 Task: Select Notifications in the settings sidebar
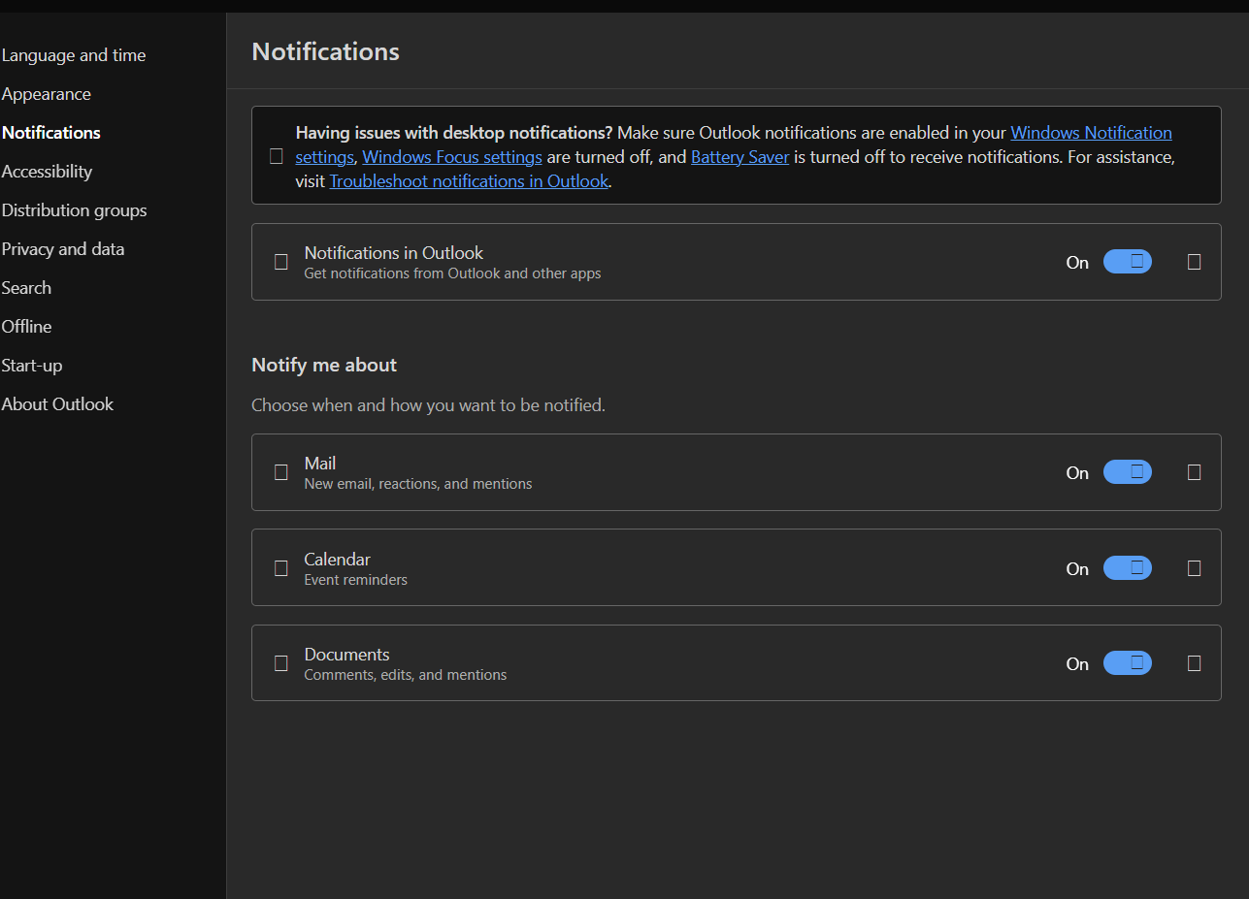51,133
